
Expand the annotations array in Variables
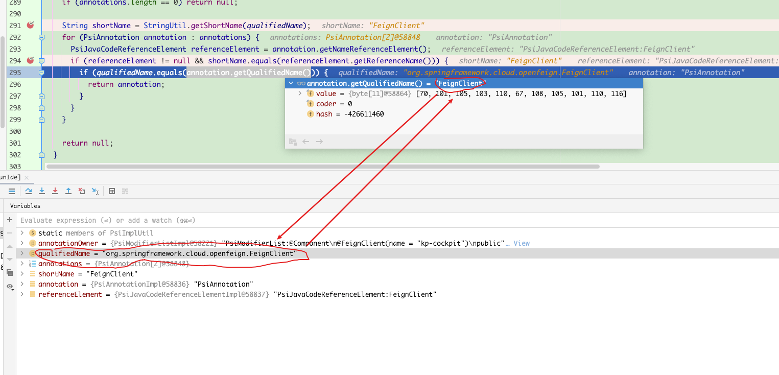(21, 264)
